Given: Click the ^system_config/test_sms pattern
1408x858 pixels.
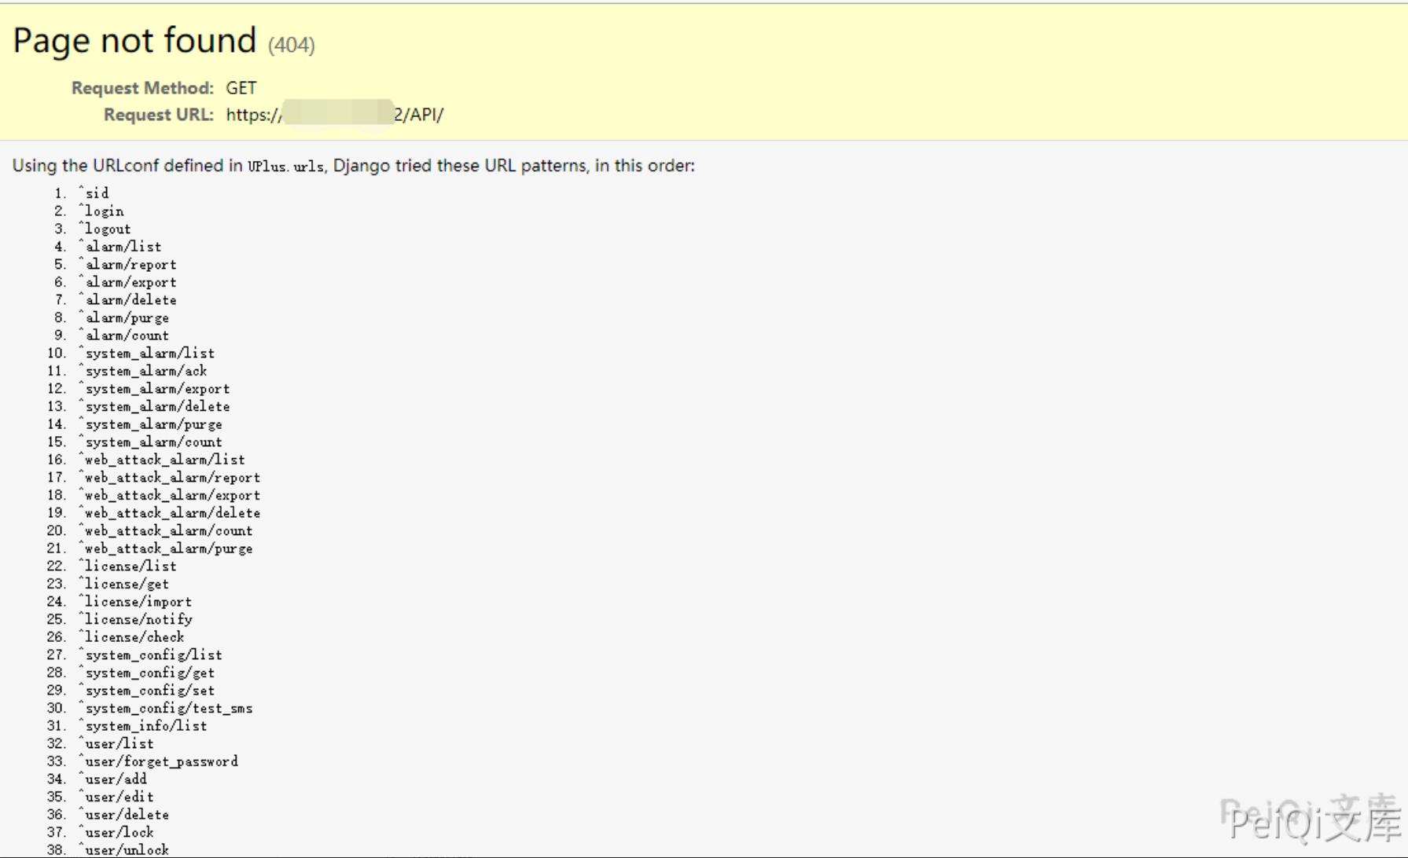Looking at the screenshot, I should tap(166, 709).
